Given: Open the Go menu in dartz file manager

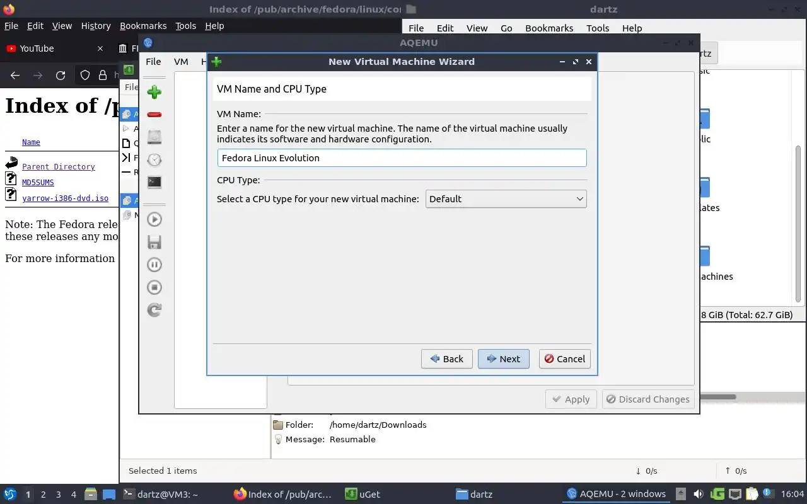Looking at the screenshot, I should (x=506, y=28).
